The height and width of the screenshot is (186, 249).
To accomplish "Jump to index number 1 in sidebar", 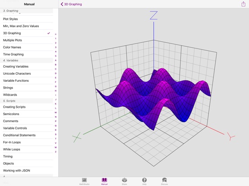I will click(x=55, y=39).
